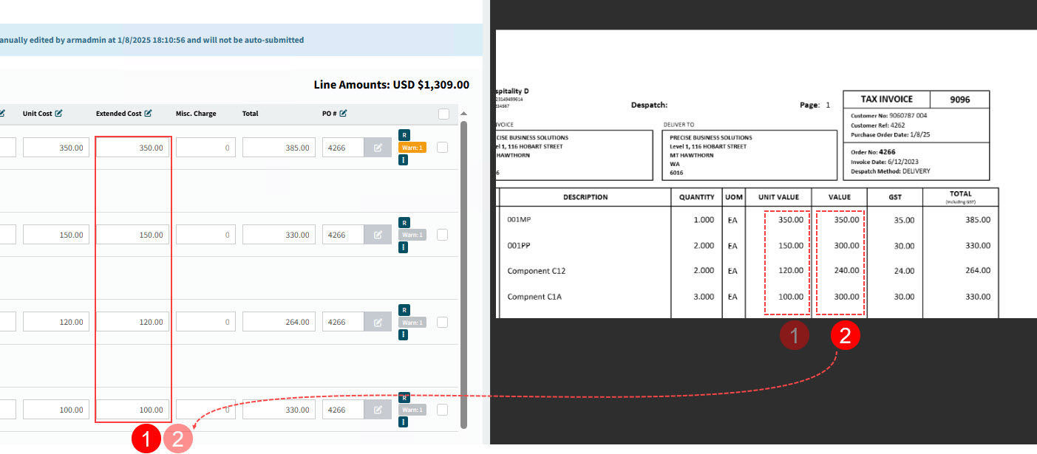The width and height of the screenshot is (1037, 454).
Task: Click the PO edit button in the third row
Action: [x=378, y=322]
